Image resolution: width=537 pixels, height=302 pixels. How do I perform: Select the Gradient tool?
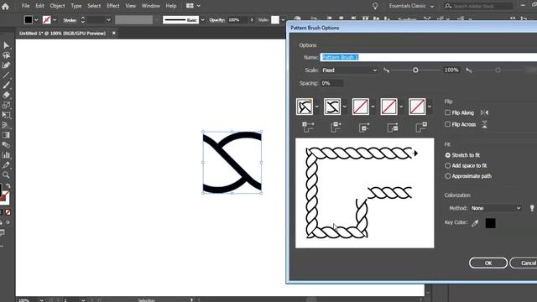pos(6,135)
